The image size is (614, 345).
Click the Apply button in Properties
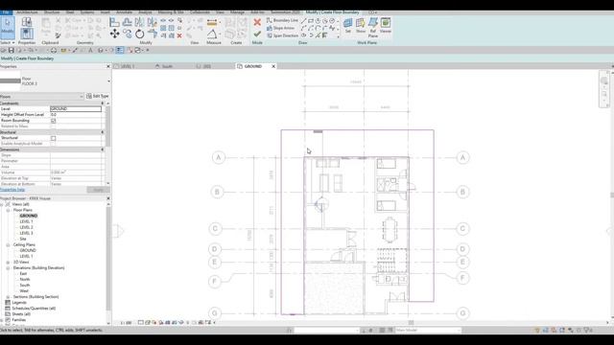tap(98, 190)
